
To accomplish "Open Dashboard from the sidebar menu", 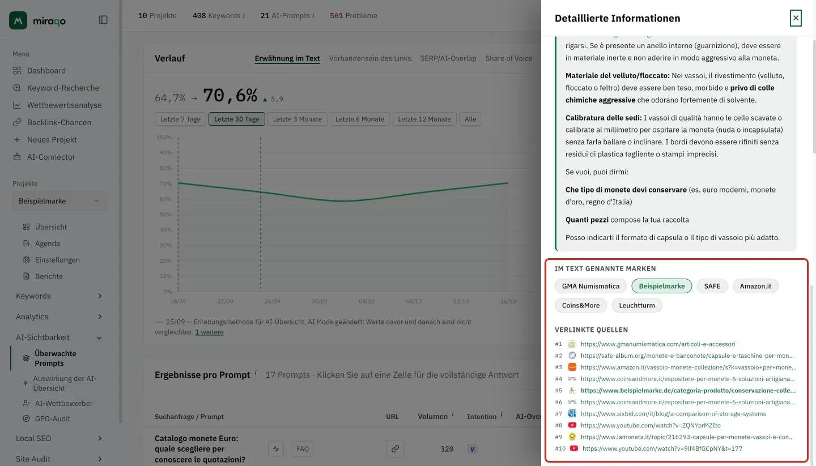I will pos(46,71).
